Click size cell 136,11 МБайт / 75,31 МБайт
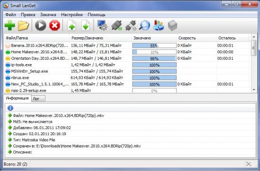 [x=96, y=45]
